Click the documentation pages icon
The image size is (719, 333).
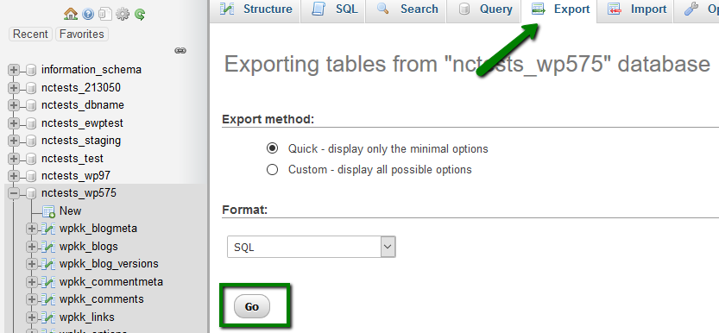105,15
